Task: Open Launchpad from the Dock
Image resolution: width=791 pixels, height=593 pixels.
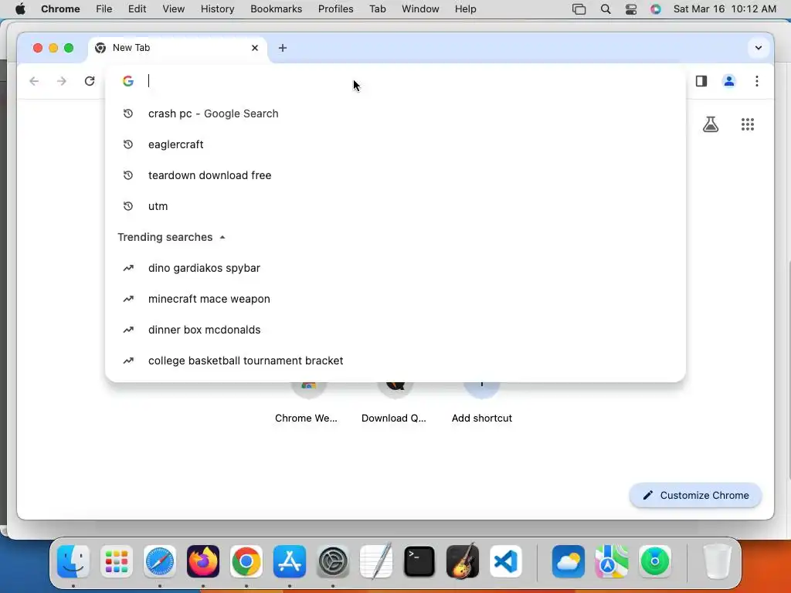Action: point(117,561)
